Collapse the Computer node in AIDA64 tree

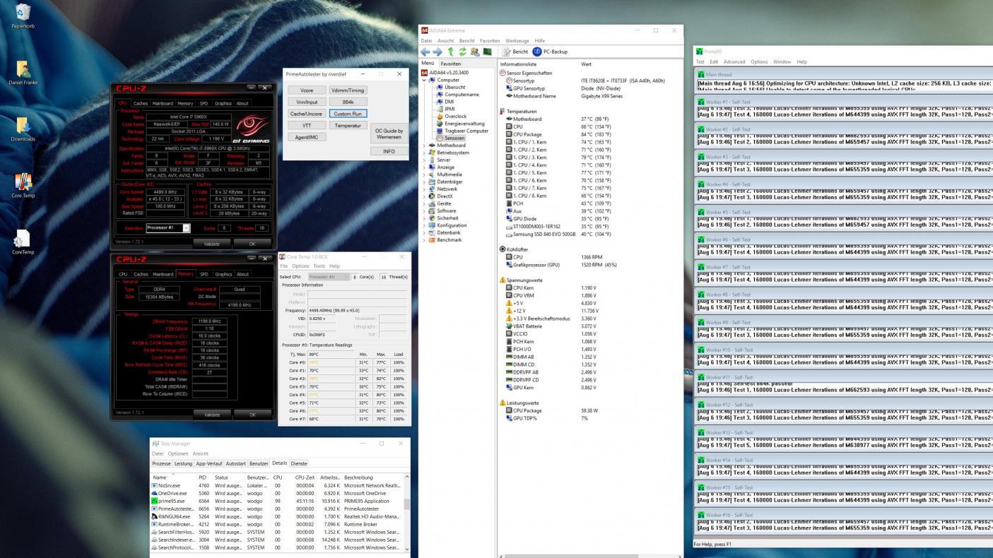pos(424,80)
